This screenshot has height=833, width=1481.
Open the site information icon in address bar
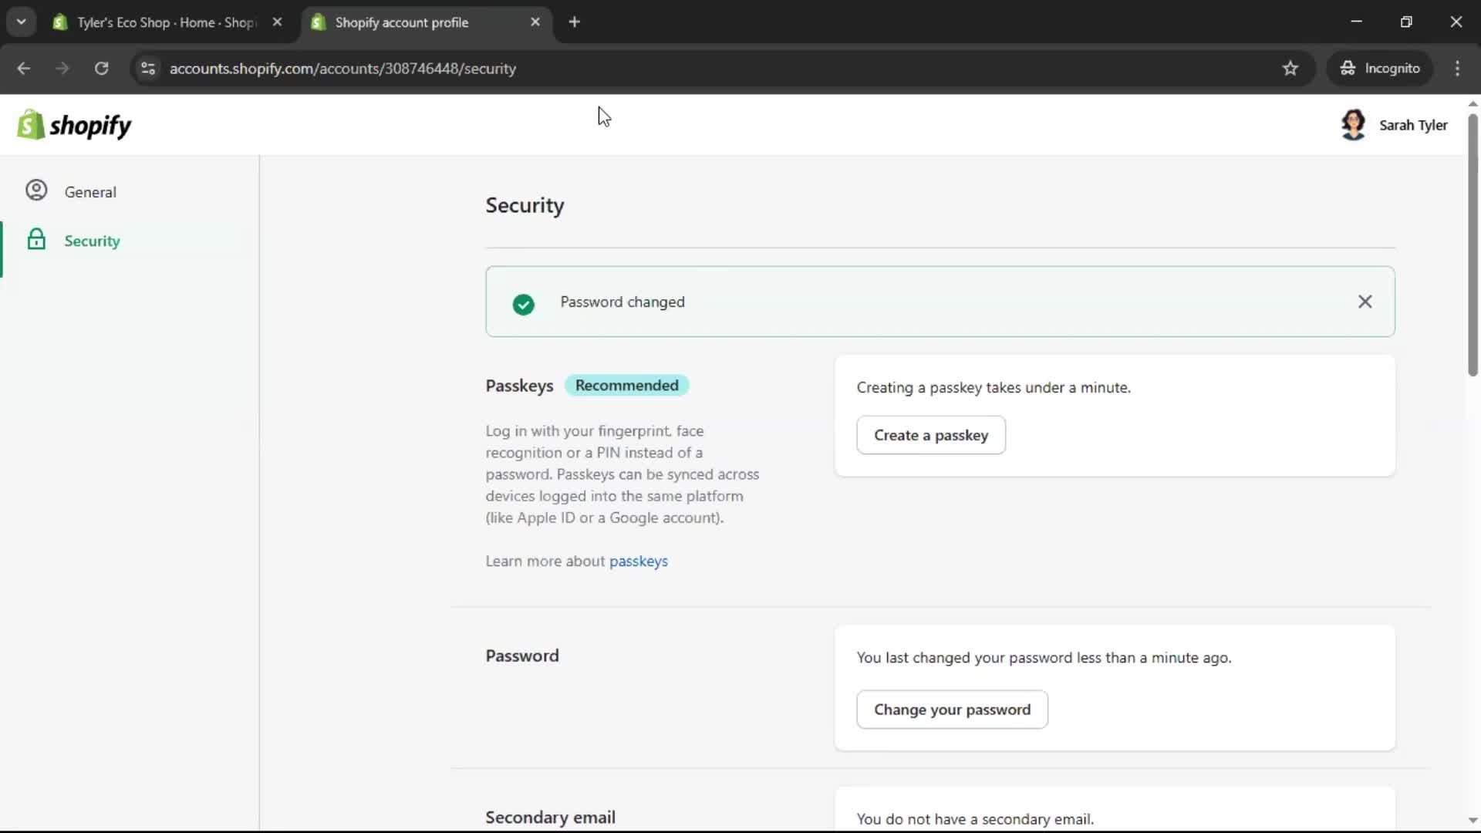(x=147, y=69)
